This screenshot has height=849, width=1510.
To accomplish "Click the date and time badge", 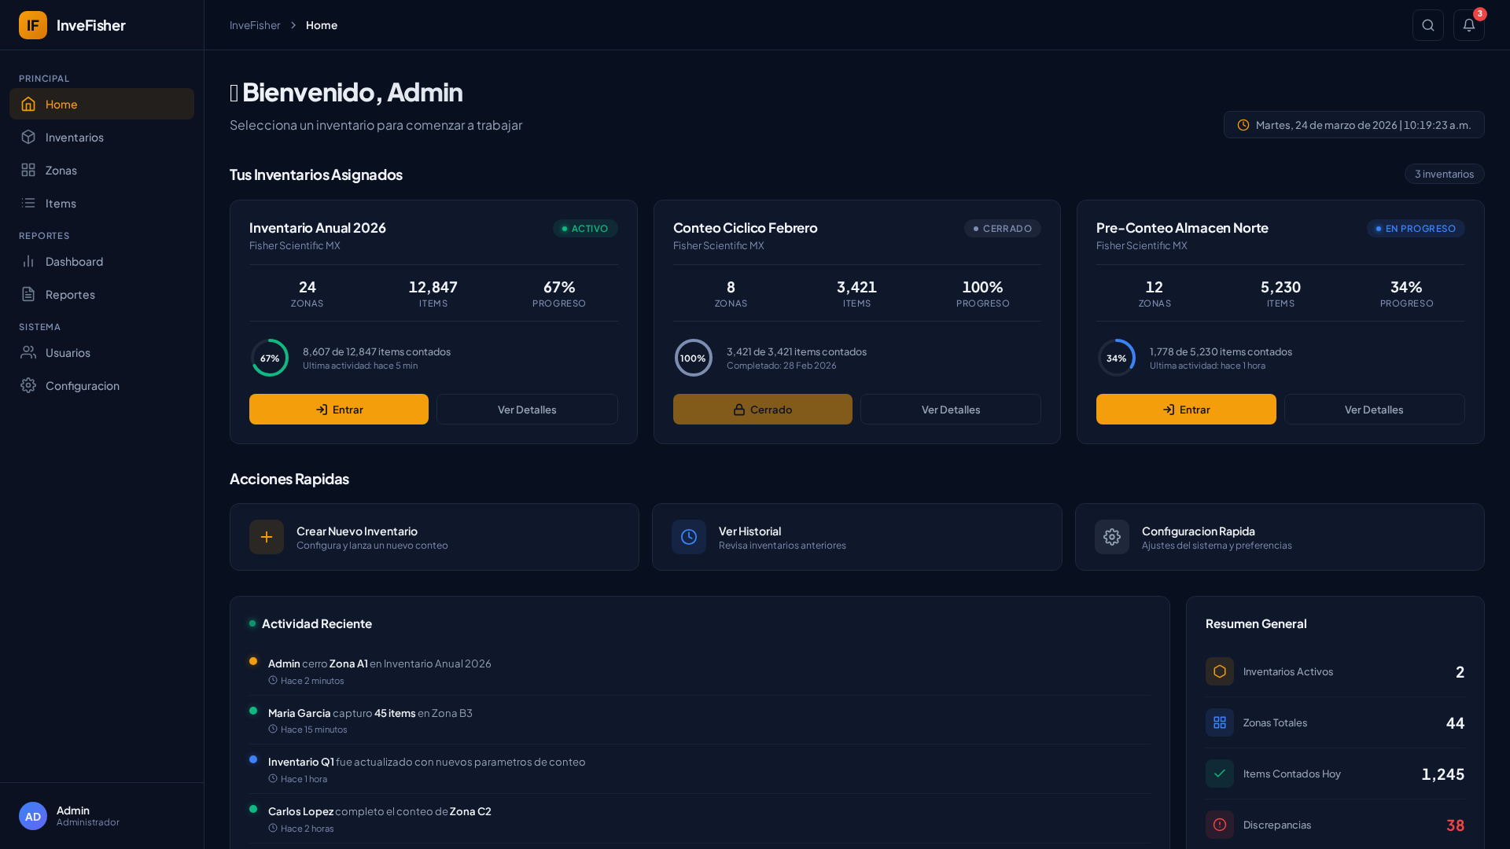I will (x=1353, y=125).
